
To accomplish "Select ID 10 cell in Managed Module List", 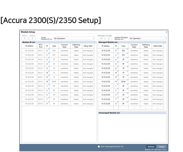I will [116, 73].
